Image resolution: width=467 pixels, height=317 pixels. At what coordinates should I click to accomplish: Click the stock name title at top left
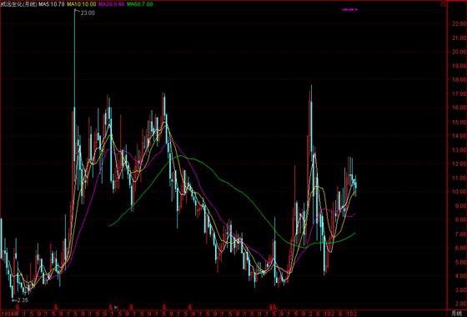(x=18, y=4)
